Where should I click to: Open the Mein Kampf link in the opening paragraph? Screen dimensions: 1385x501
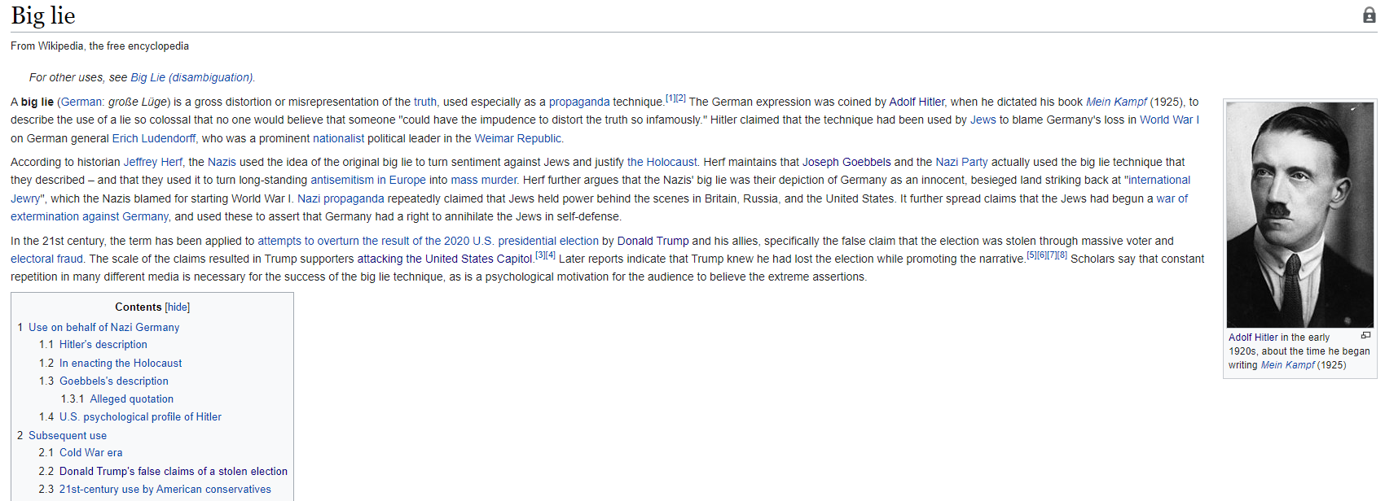coord(1116,102)
